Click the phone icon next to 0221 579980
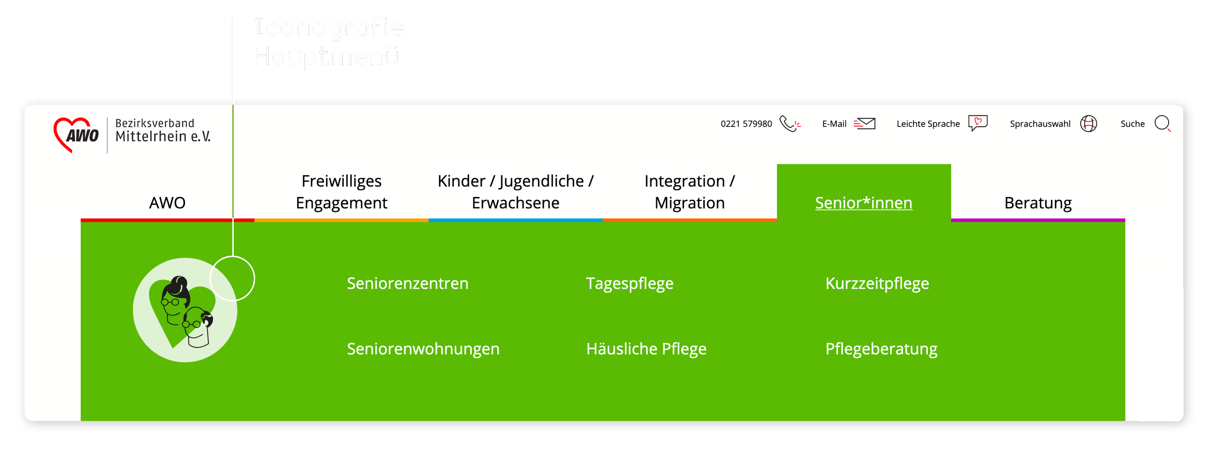This screenshot has height=458, width=1209. 791,125
